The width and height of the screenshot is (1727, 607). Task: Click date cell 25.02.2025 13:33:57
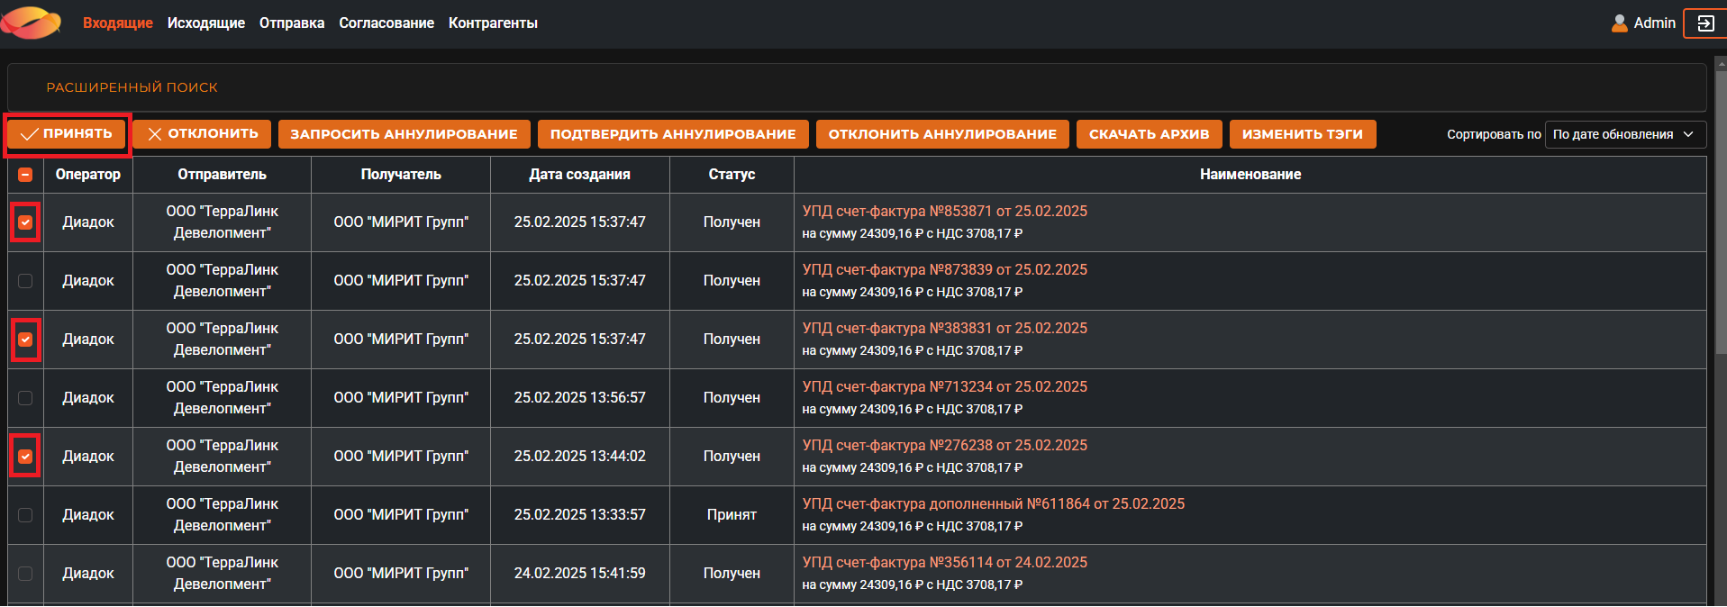click(x=579, y=515)
